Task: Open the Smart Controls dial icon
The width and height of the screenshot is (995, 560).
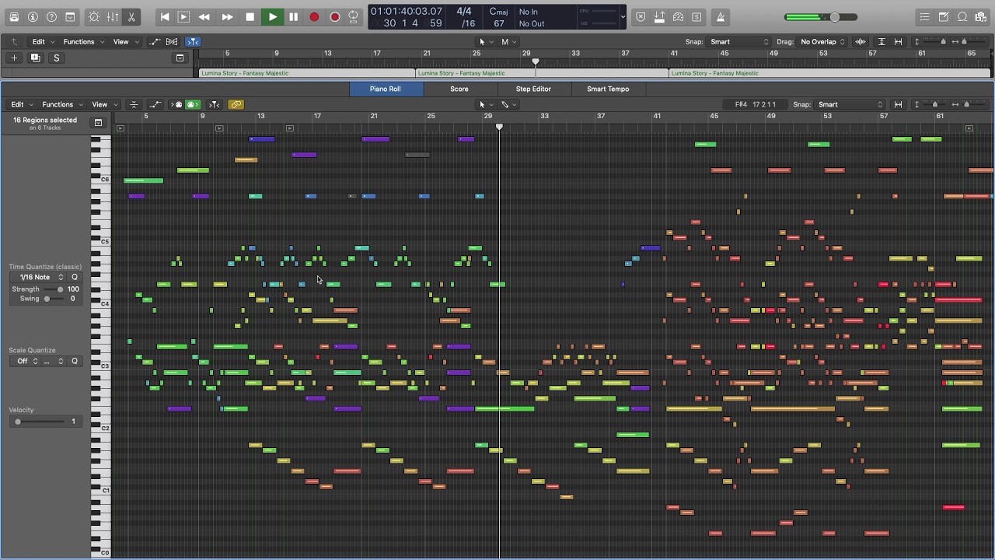Action: tap(94, 17)
